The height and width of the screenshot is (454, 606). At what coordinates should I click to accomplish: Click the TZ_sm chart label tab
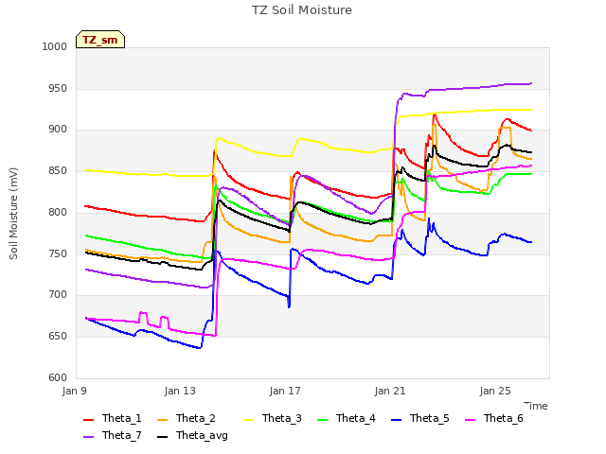[x=100, y=40]
